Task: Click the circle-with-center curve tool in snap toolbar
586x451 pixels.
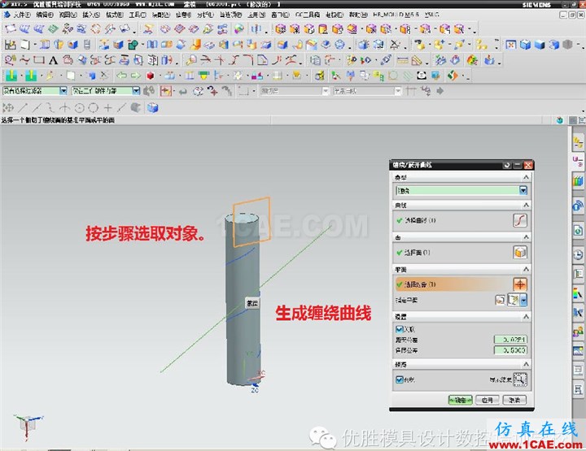Action: pyautogui.click(x=79, y=108)
